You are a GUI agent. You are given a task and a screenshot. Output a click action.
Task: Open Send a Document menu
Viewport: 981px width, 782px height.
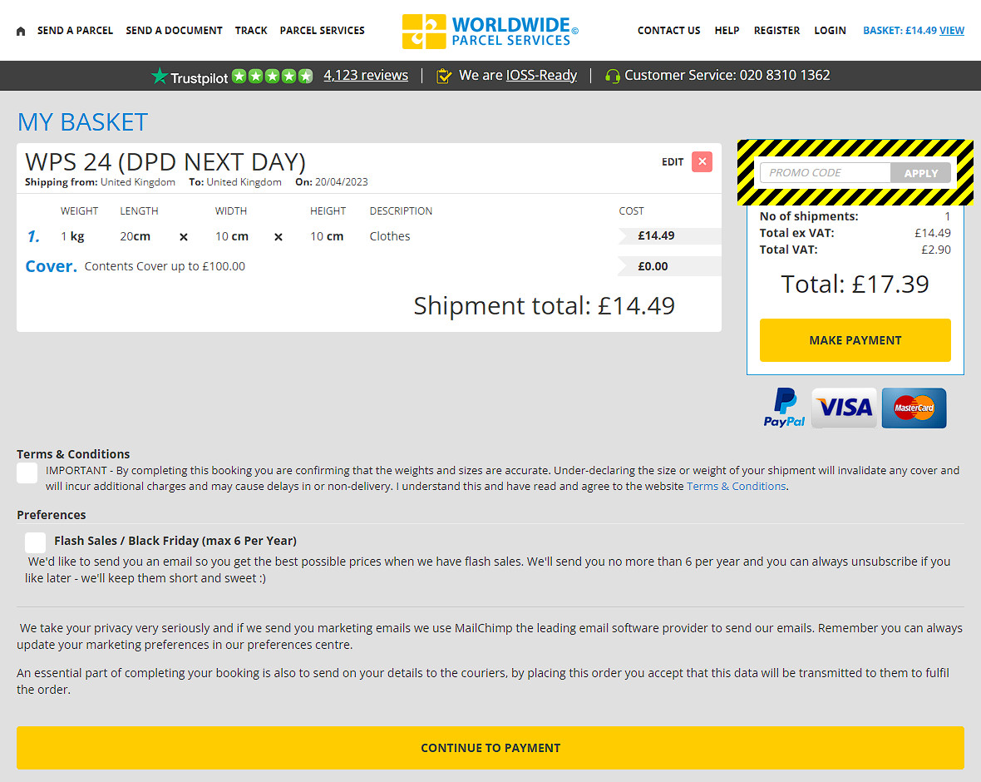pyautogui.click(x=174, y=31)
